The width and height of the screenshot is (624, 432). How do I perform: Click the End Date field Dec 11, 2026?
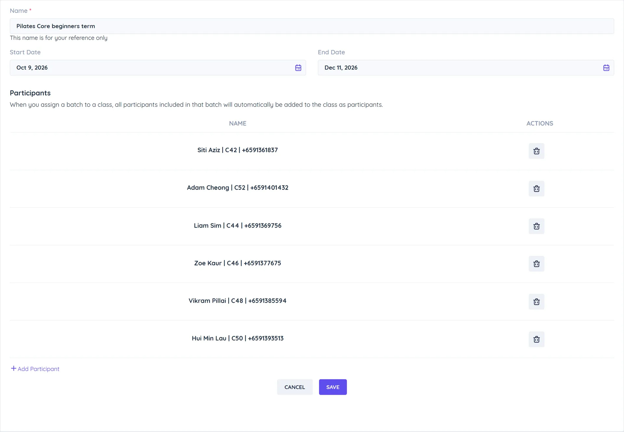point(466,68)
